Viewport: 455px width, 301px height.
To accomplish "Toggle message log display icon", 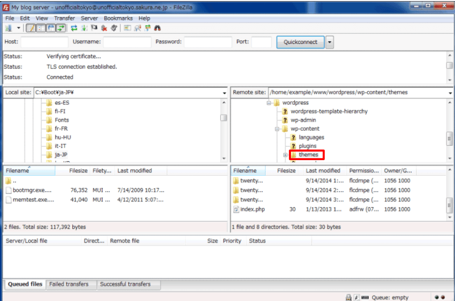I will [31, 28].
